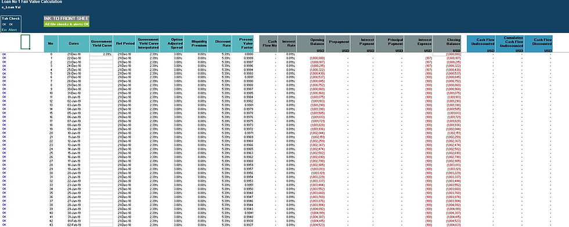
Task: Click the 'Government Yield Curve' column header
Action: (101, 44)
